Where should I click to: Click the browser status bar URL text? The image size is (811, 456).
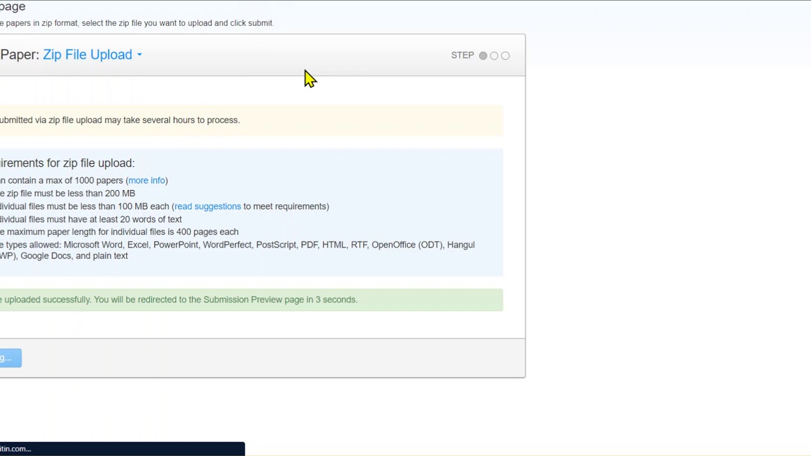coord(15,448)
